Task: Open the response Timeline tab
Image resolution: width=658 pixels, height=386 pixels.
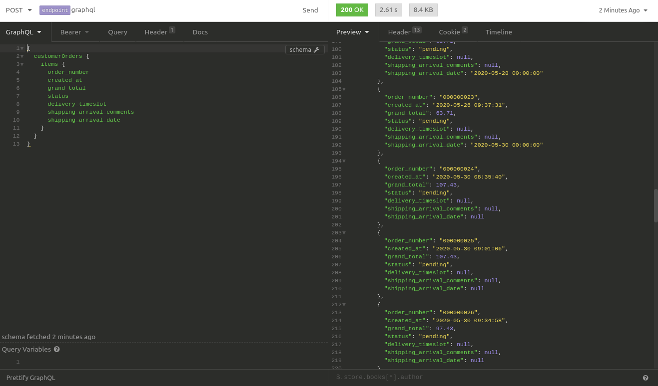Action: point(498,32)
